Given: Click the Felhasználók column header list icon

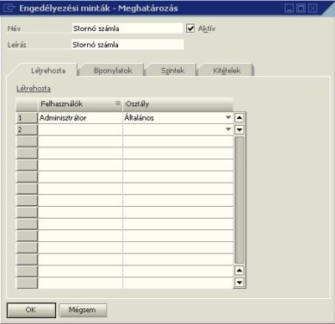Looking at the screenshot, I should click(x=118, y=103).
